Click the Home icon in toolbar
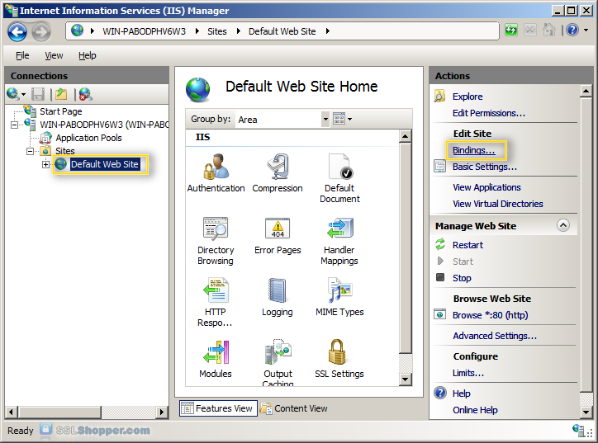The height and width of the screenshot is (443, 598). coord(548,30)
